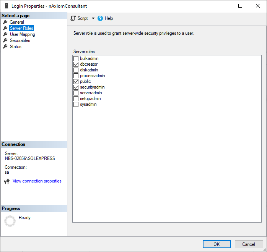Disable the securityadmin role checkbox
Viewport: 267px width, 252px height.
click(76, 87)
